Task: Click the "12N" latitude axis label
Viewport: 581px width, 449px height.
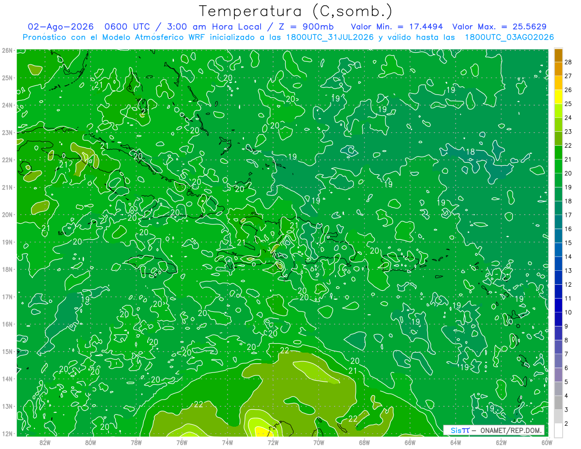Action: (x=7, y=434)
